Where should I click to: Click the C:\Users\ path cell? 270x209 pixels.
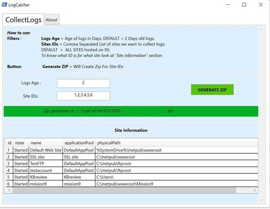[177, 177]
